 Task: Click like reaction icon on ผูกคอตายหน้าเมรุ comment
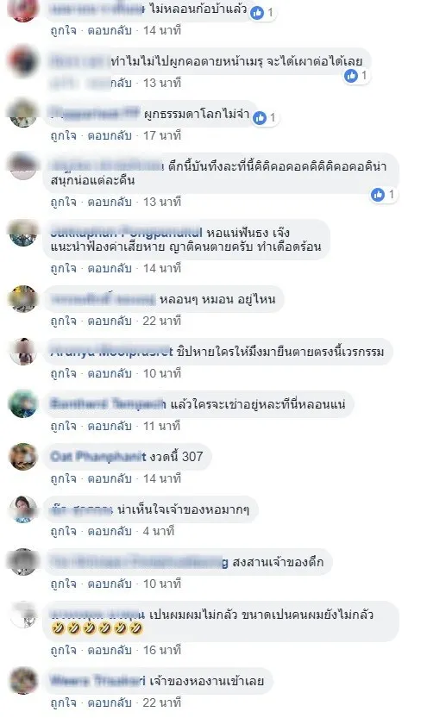pyautogui.click(x=351, y=76)
